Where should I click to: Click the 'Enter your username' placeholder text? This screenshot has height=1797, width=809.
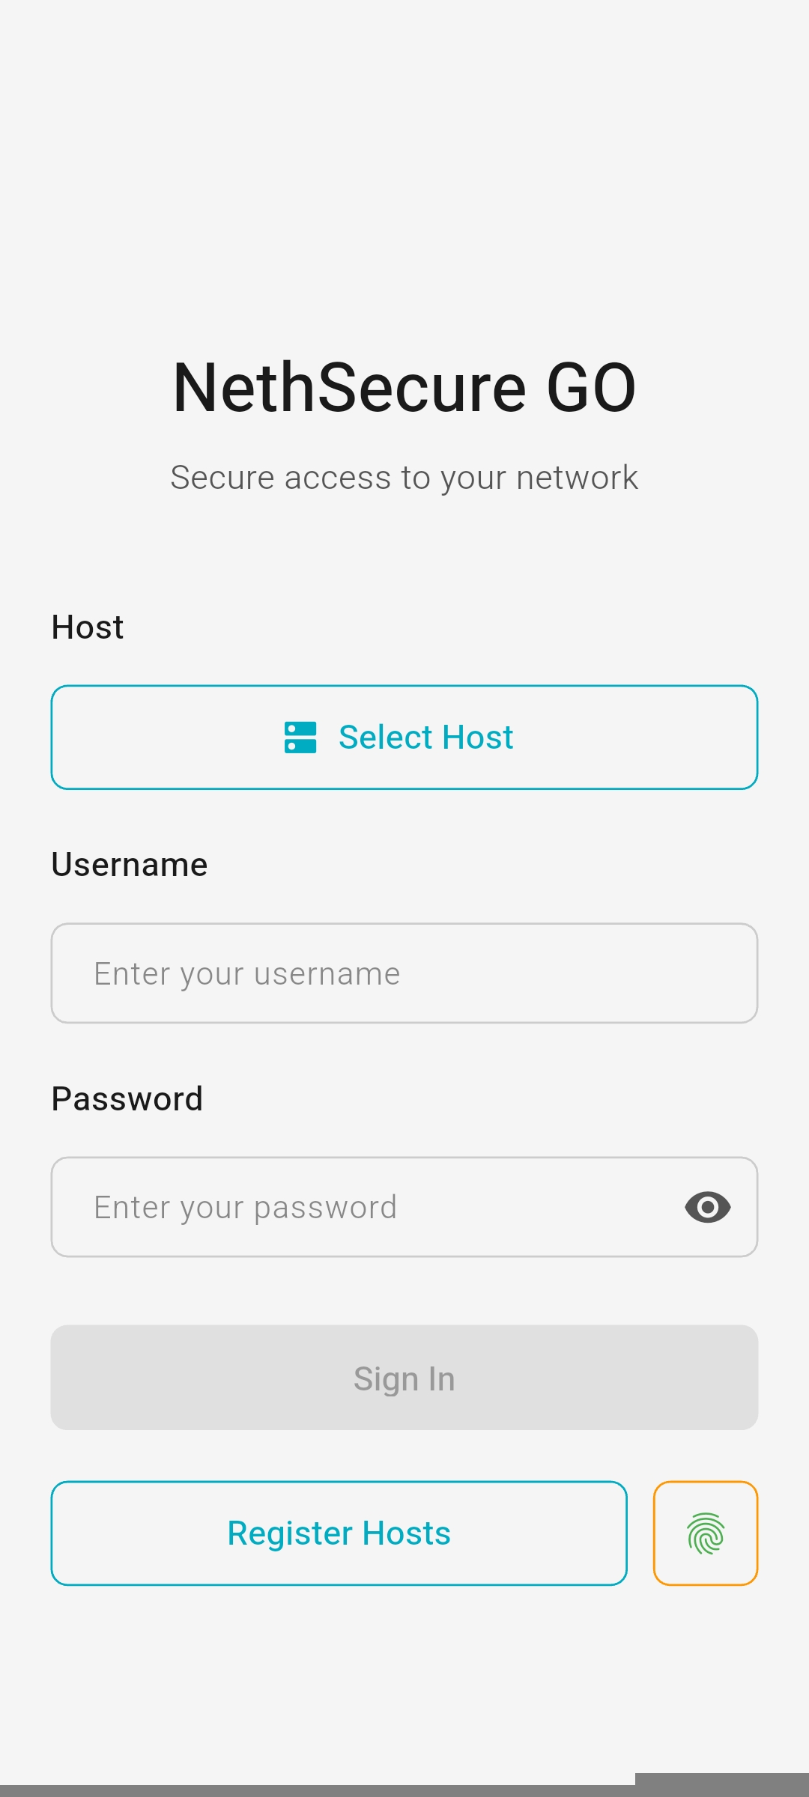[x=247, y=974]
